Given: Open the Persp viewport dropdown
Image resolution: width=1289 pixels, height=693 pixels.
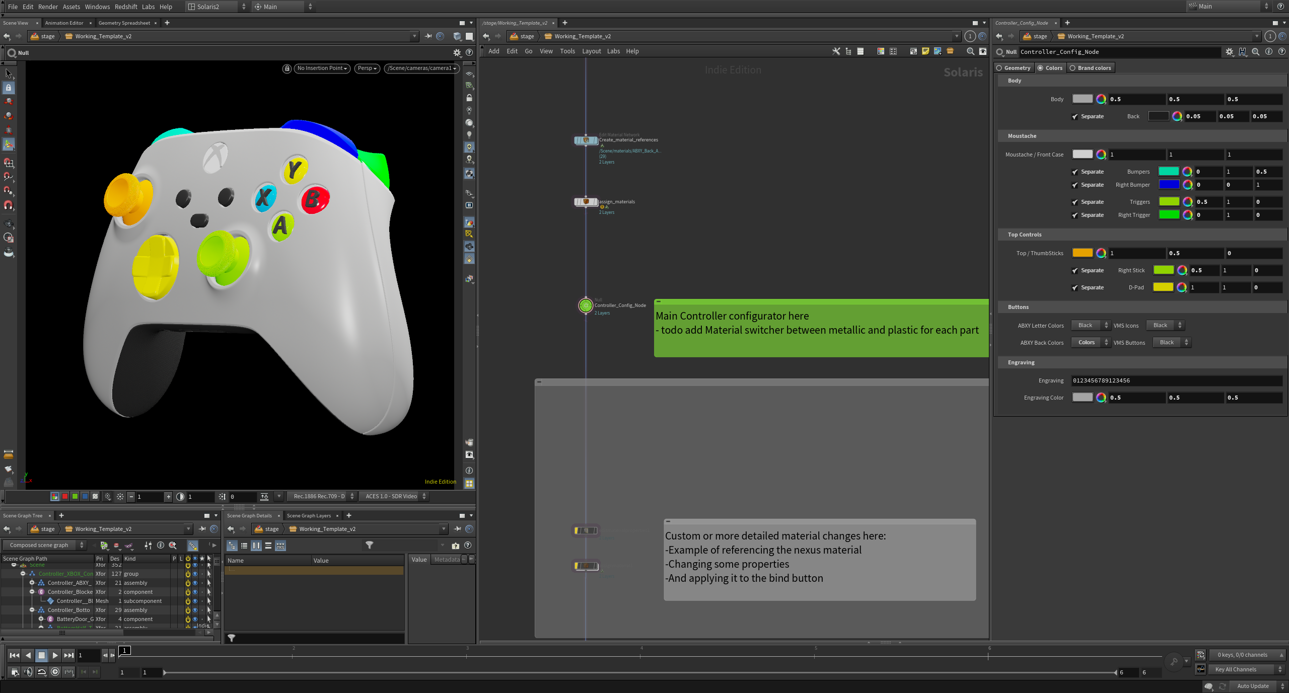Looking at the screenshot, I should pos(367,68).
